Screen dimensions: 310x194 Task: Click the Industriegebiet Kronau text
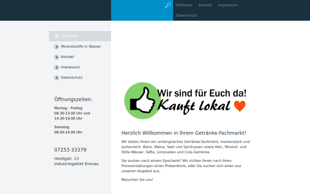coord(76,164)
